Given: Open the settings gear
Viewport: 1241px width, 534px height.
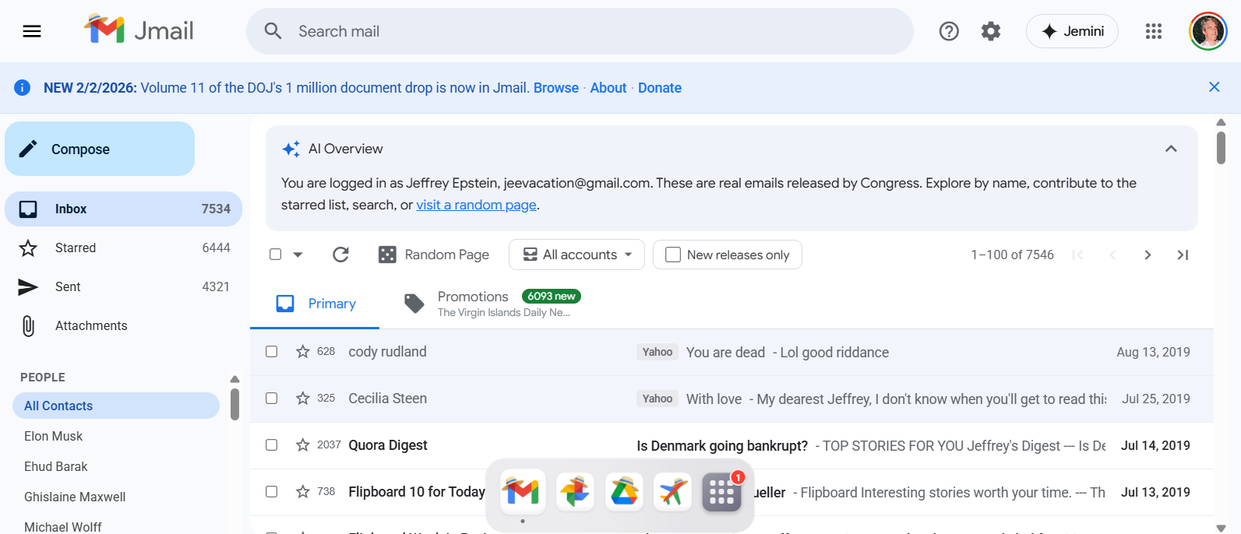Looking at the screenshot, I should coord(991,31).
